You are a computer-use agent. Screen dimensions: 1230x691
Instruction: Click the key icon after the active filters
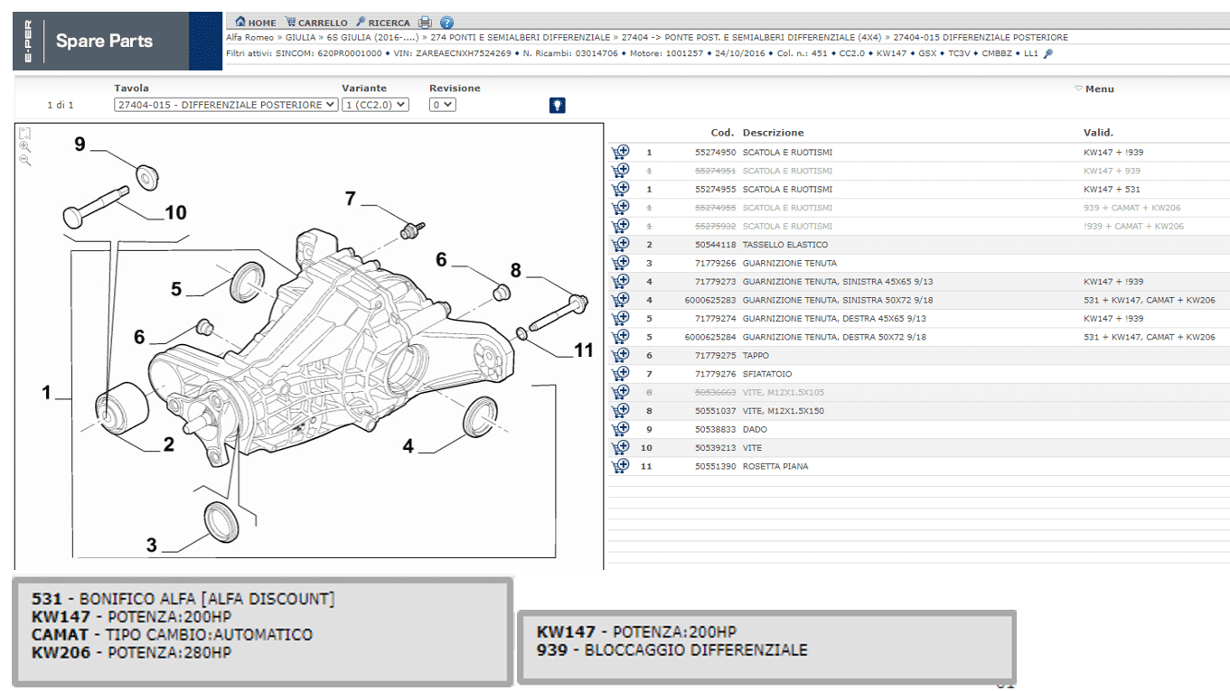[1047, 53]
